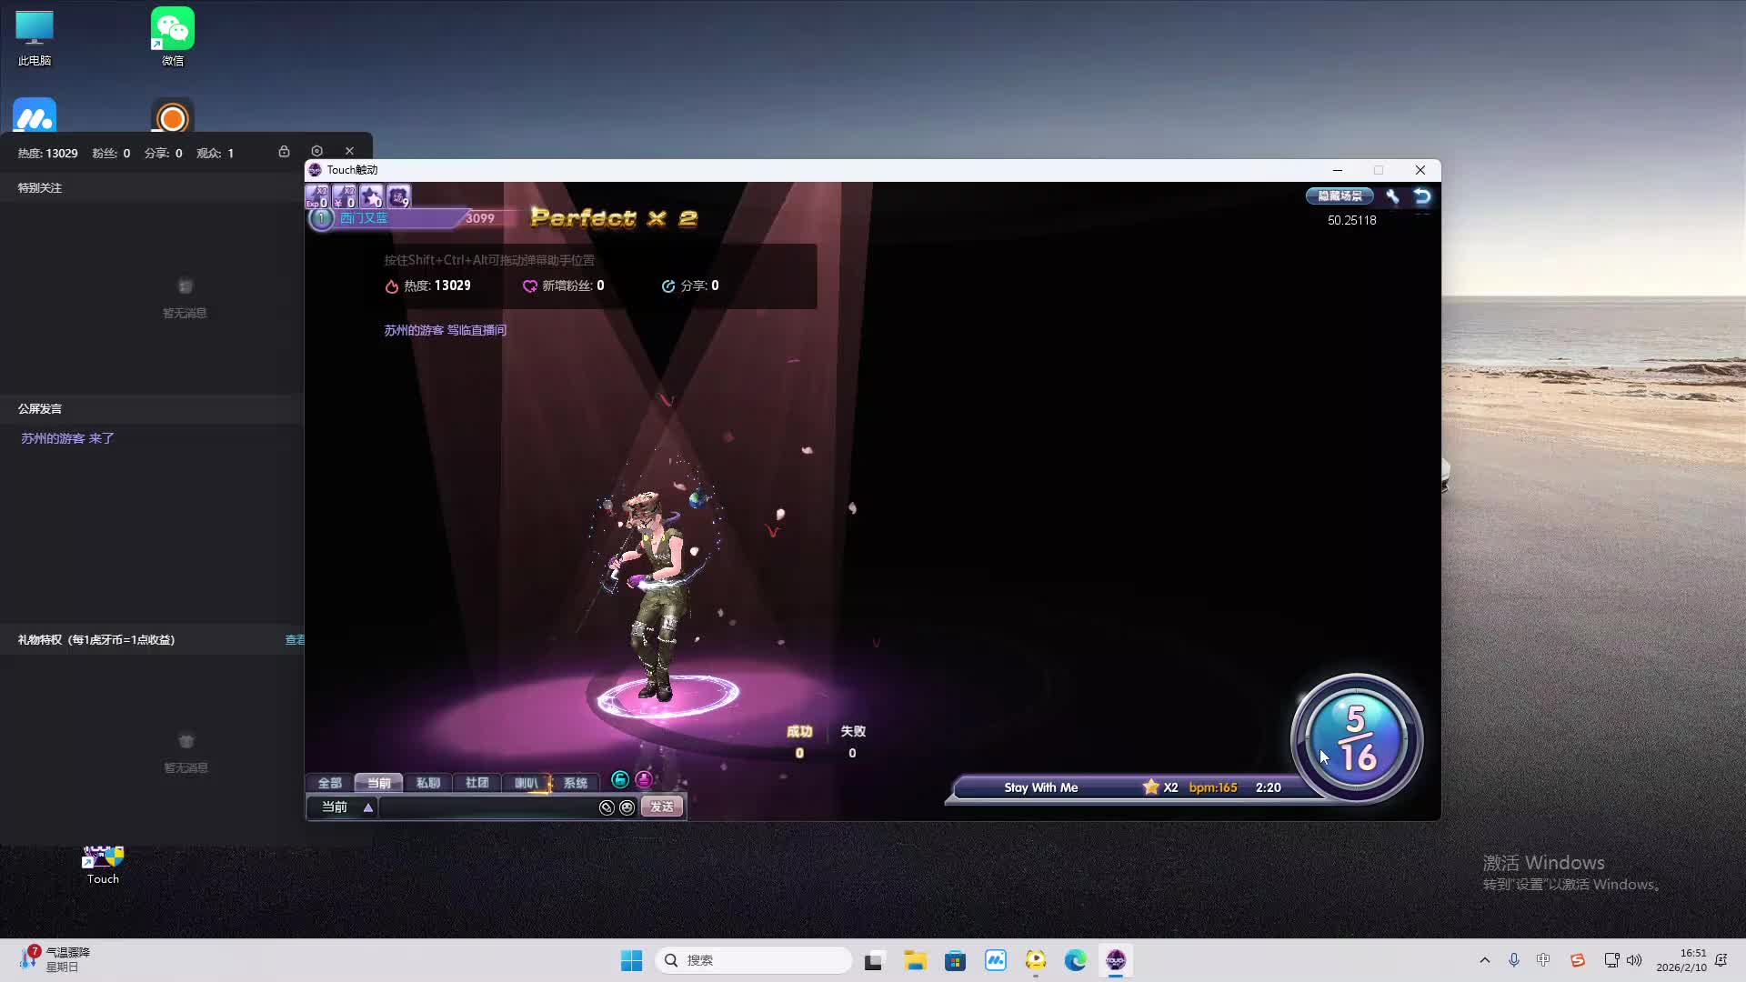Click the player rank 1 badge

(321, 218)
